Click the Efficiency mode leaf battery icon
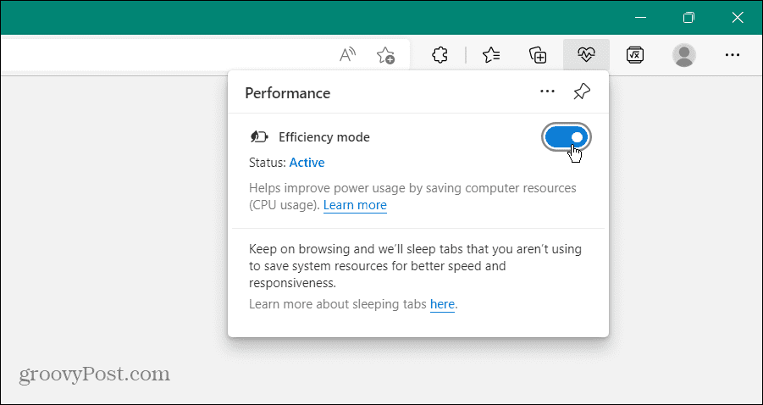This screenshot has width=763, height=405. (259, 137)
